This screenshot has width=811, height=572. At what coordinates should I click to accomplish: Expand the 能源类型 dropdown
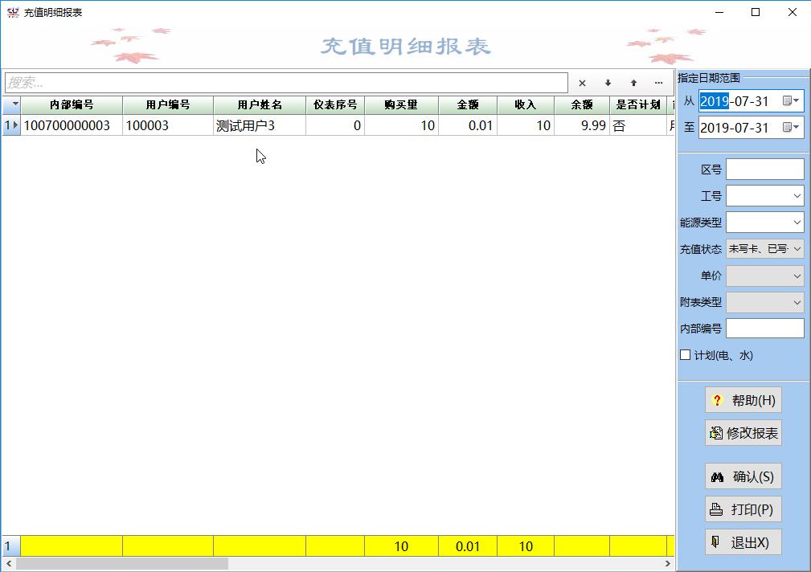797,223
